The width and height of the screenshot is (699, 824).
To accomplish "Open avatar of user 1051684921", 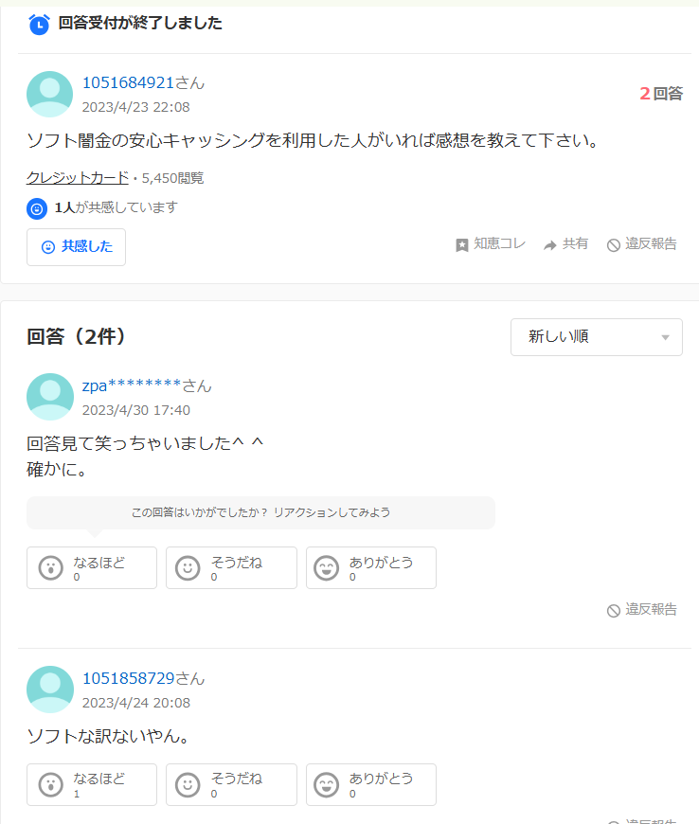I will coord(50,94).
